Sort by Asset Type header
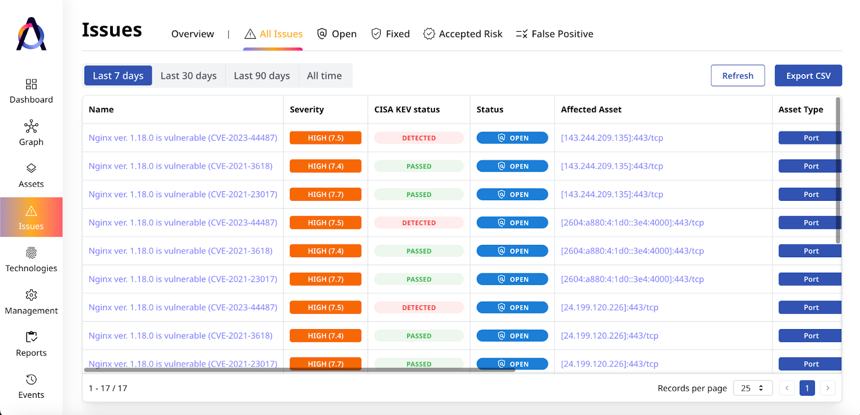The width and height of the screenshot is (860, 415). tap(801, 110)
